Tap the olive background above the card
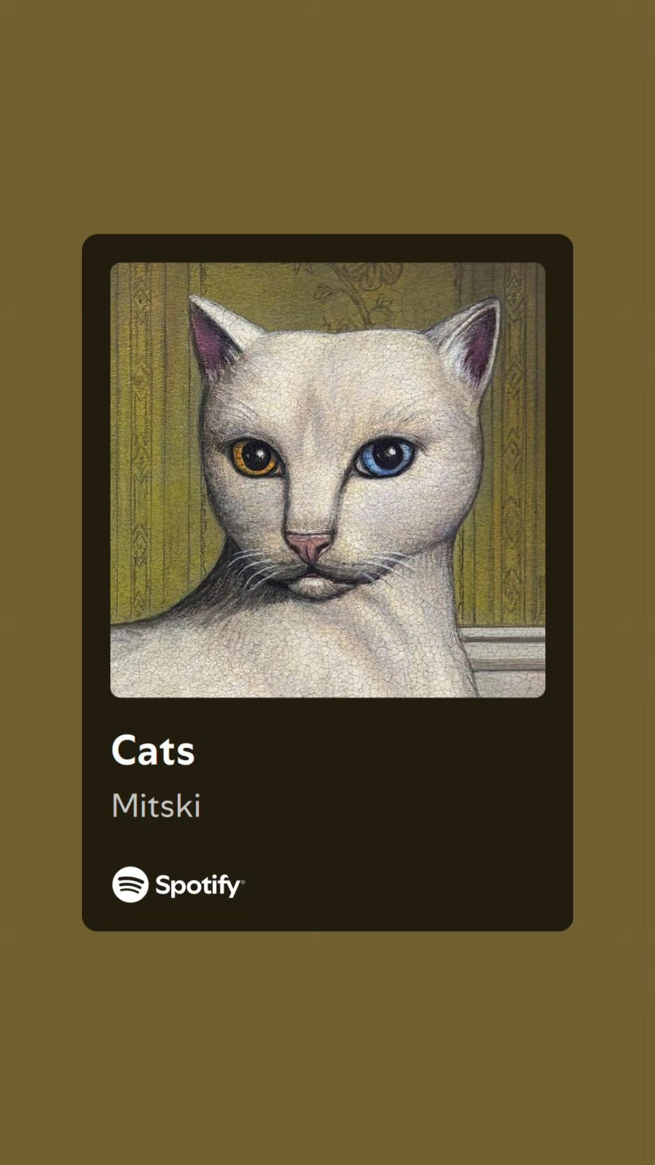Screen dimensions: 655x1165 [327, 115]
